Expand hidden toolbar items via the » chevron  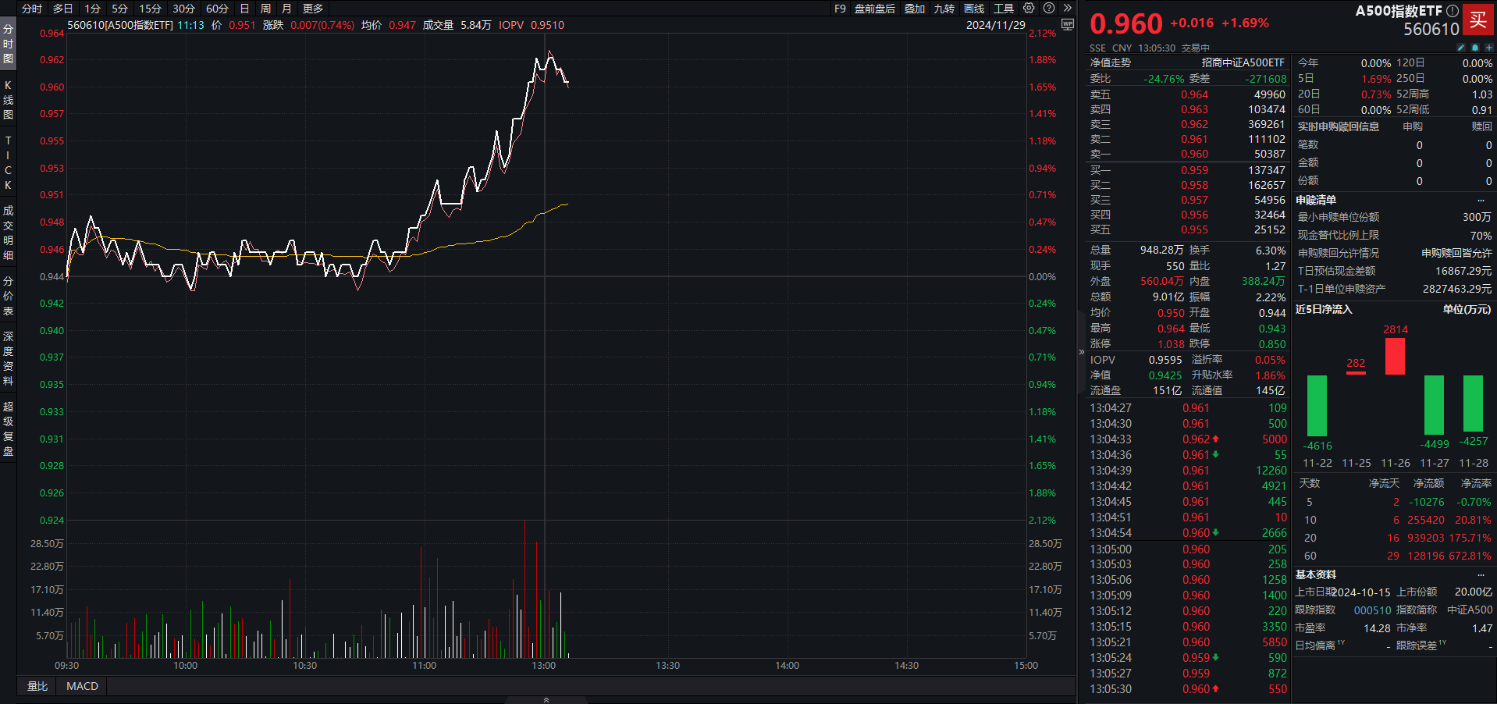coord(1066,9)
